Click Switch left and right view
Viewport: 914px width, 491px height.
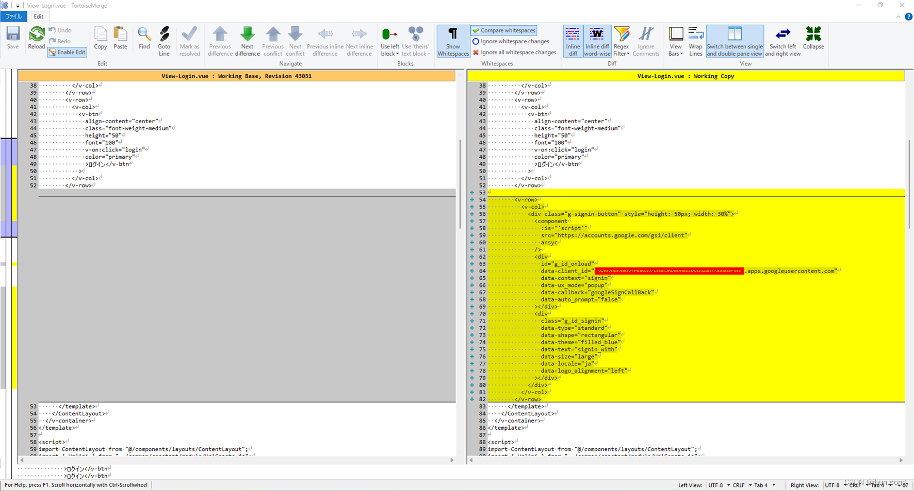tap(782, 41)
